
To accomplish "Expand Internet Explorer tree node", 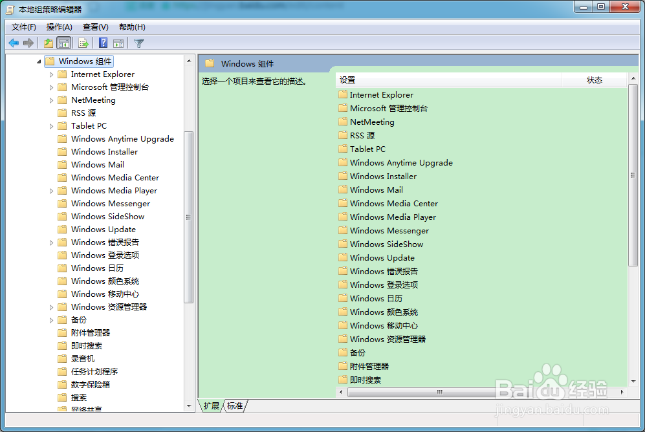I will (x=51, y=75).
